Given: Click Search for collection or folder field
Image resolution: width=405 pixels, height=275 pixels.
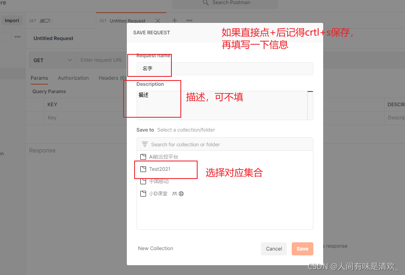Looking at the screenshot, I should point(225,144).
